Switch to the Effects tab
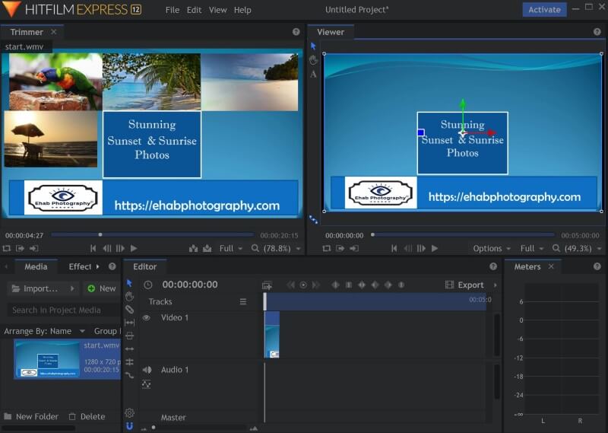The height and width of the screenshot is (433, 608). (x=81, y=267)
